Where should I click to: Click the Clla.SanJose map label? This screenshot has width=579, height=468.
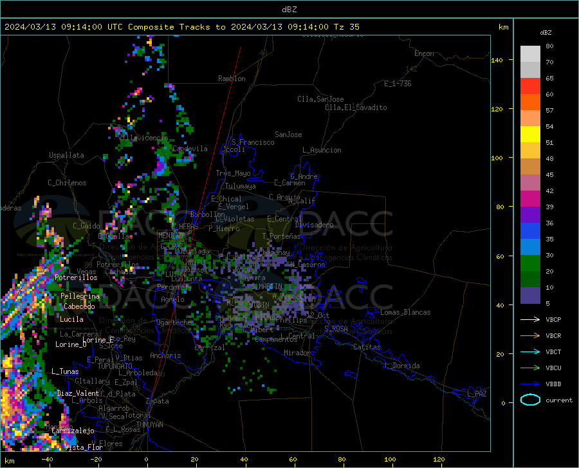click(x=320, y=99)
